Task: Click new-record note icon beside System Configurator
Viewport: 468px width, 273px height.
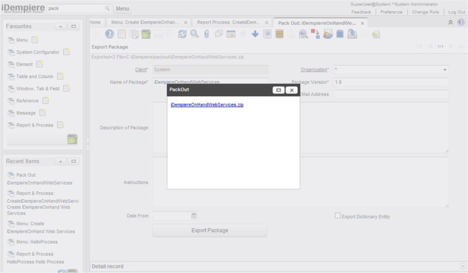Action: click(x=66, y=52)
